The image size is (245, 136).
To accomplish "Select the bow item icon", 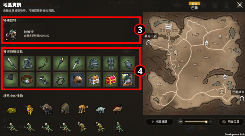I will 44,63.
